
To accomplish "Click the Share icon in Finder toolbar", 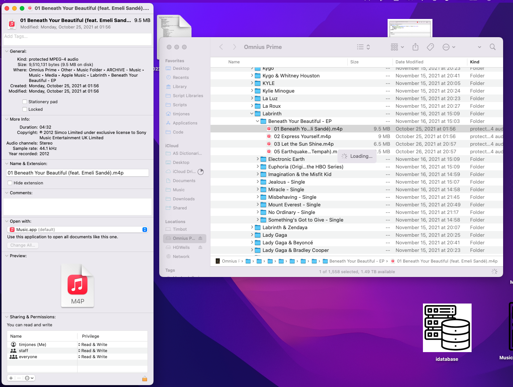I will click(x=415, y=47).
